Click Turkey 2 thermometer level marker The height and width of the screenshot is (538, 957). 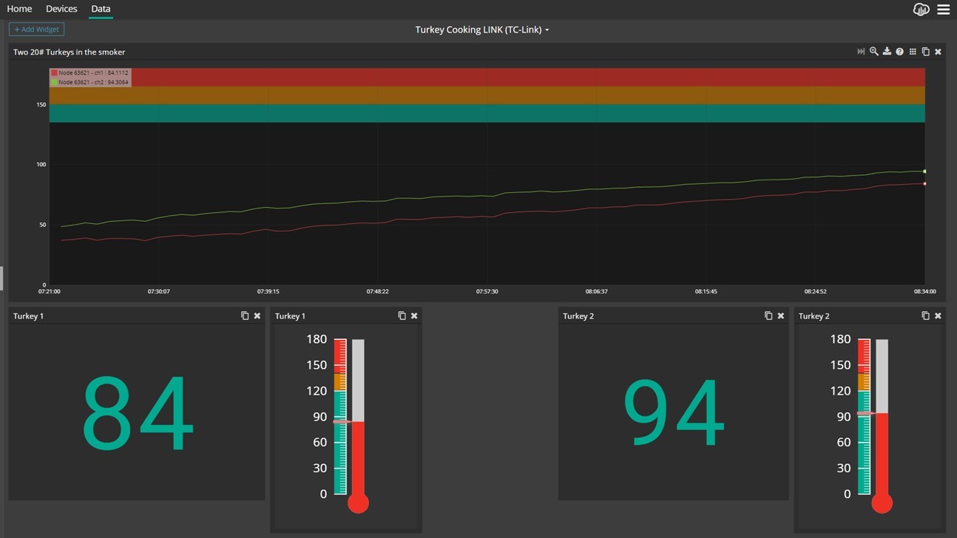tap(866, 414)
